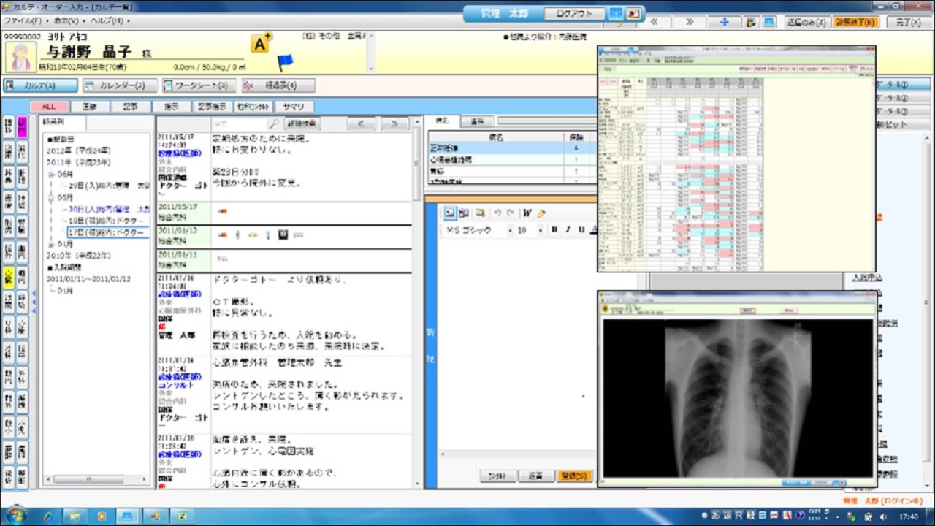Click the yellow A+ icon in patient header
Viewport: 935px width, 526px height.
click(x=261, y=44)
